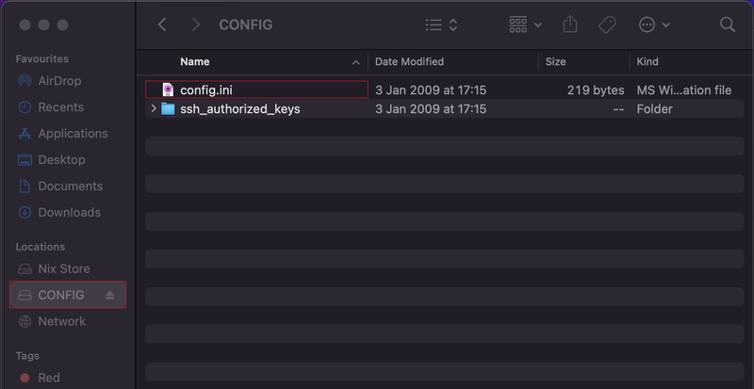Click the Desktop sidebar icon
754x389 pixels.
tap(25, 159)
